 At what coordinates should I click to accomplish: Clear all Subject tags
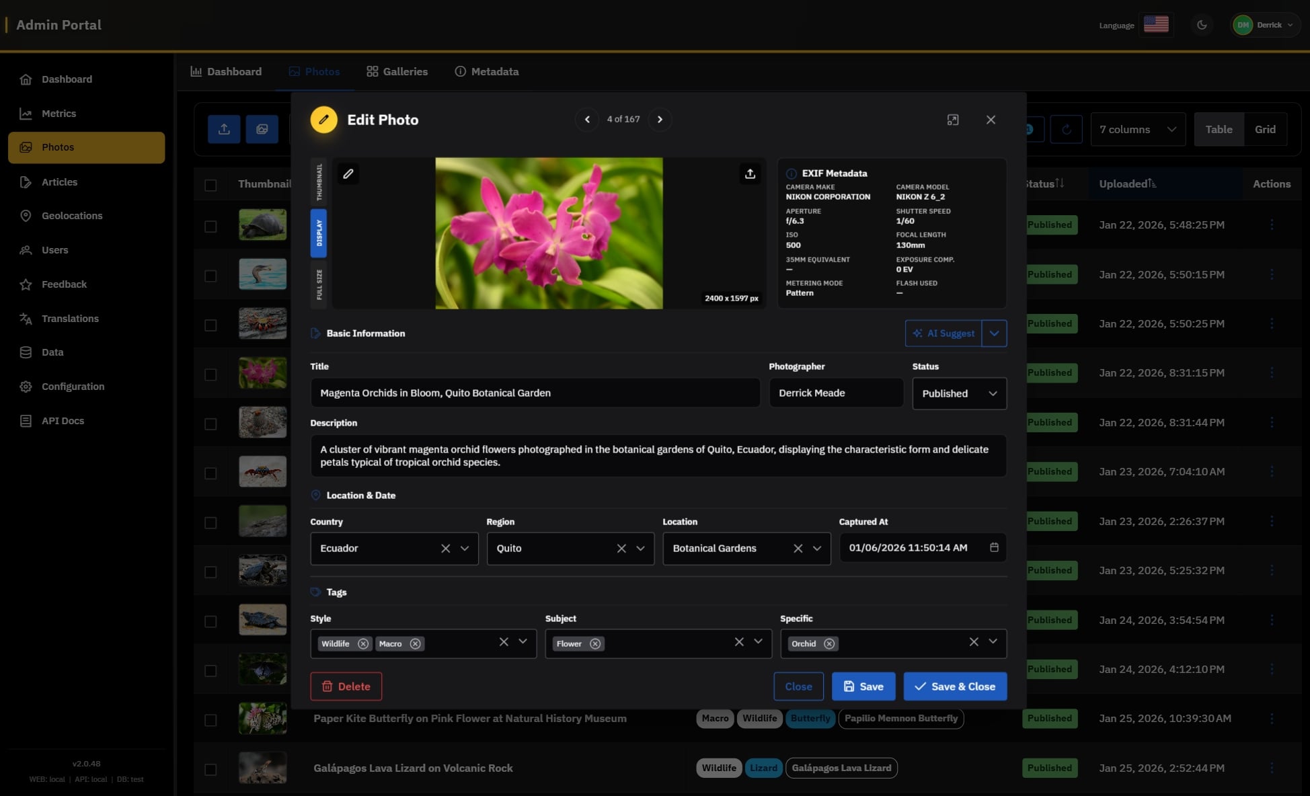pos(739,642)
